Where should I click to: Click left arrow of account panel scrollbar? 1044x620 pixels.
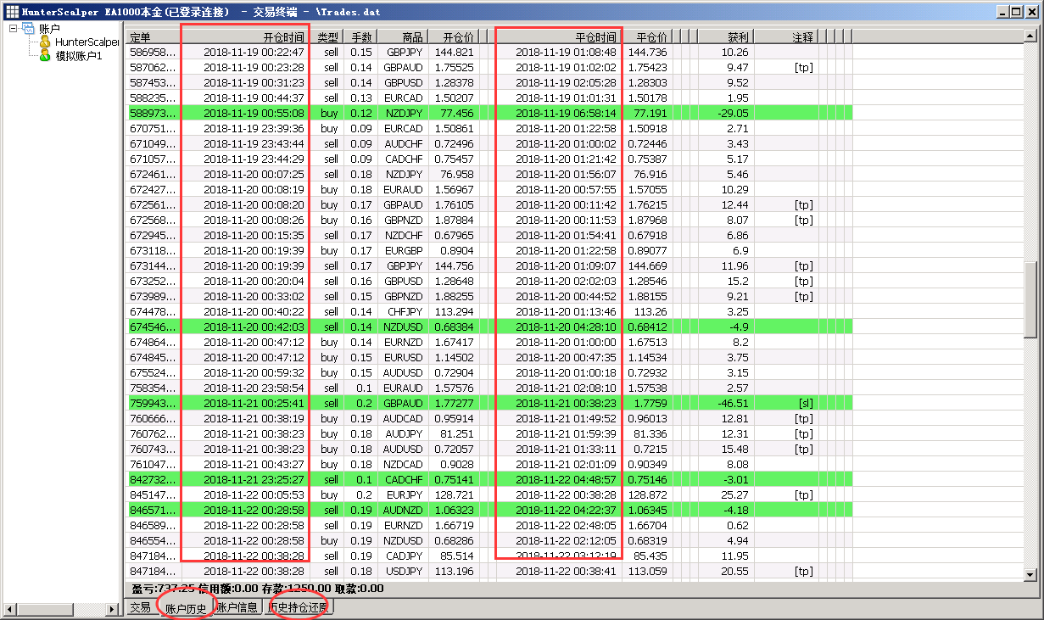tap(9, 609)
